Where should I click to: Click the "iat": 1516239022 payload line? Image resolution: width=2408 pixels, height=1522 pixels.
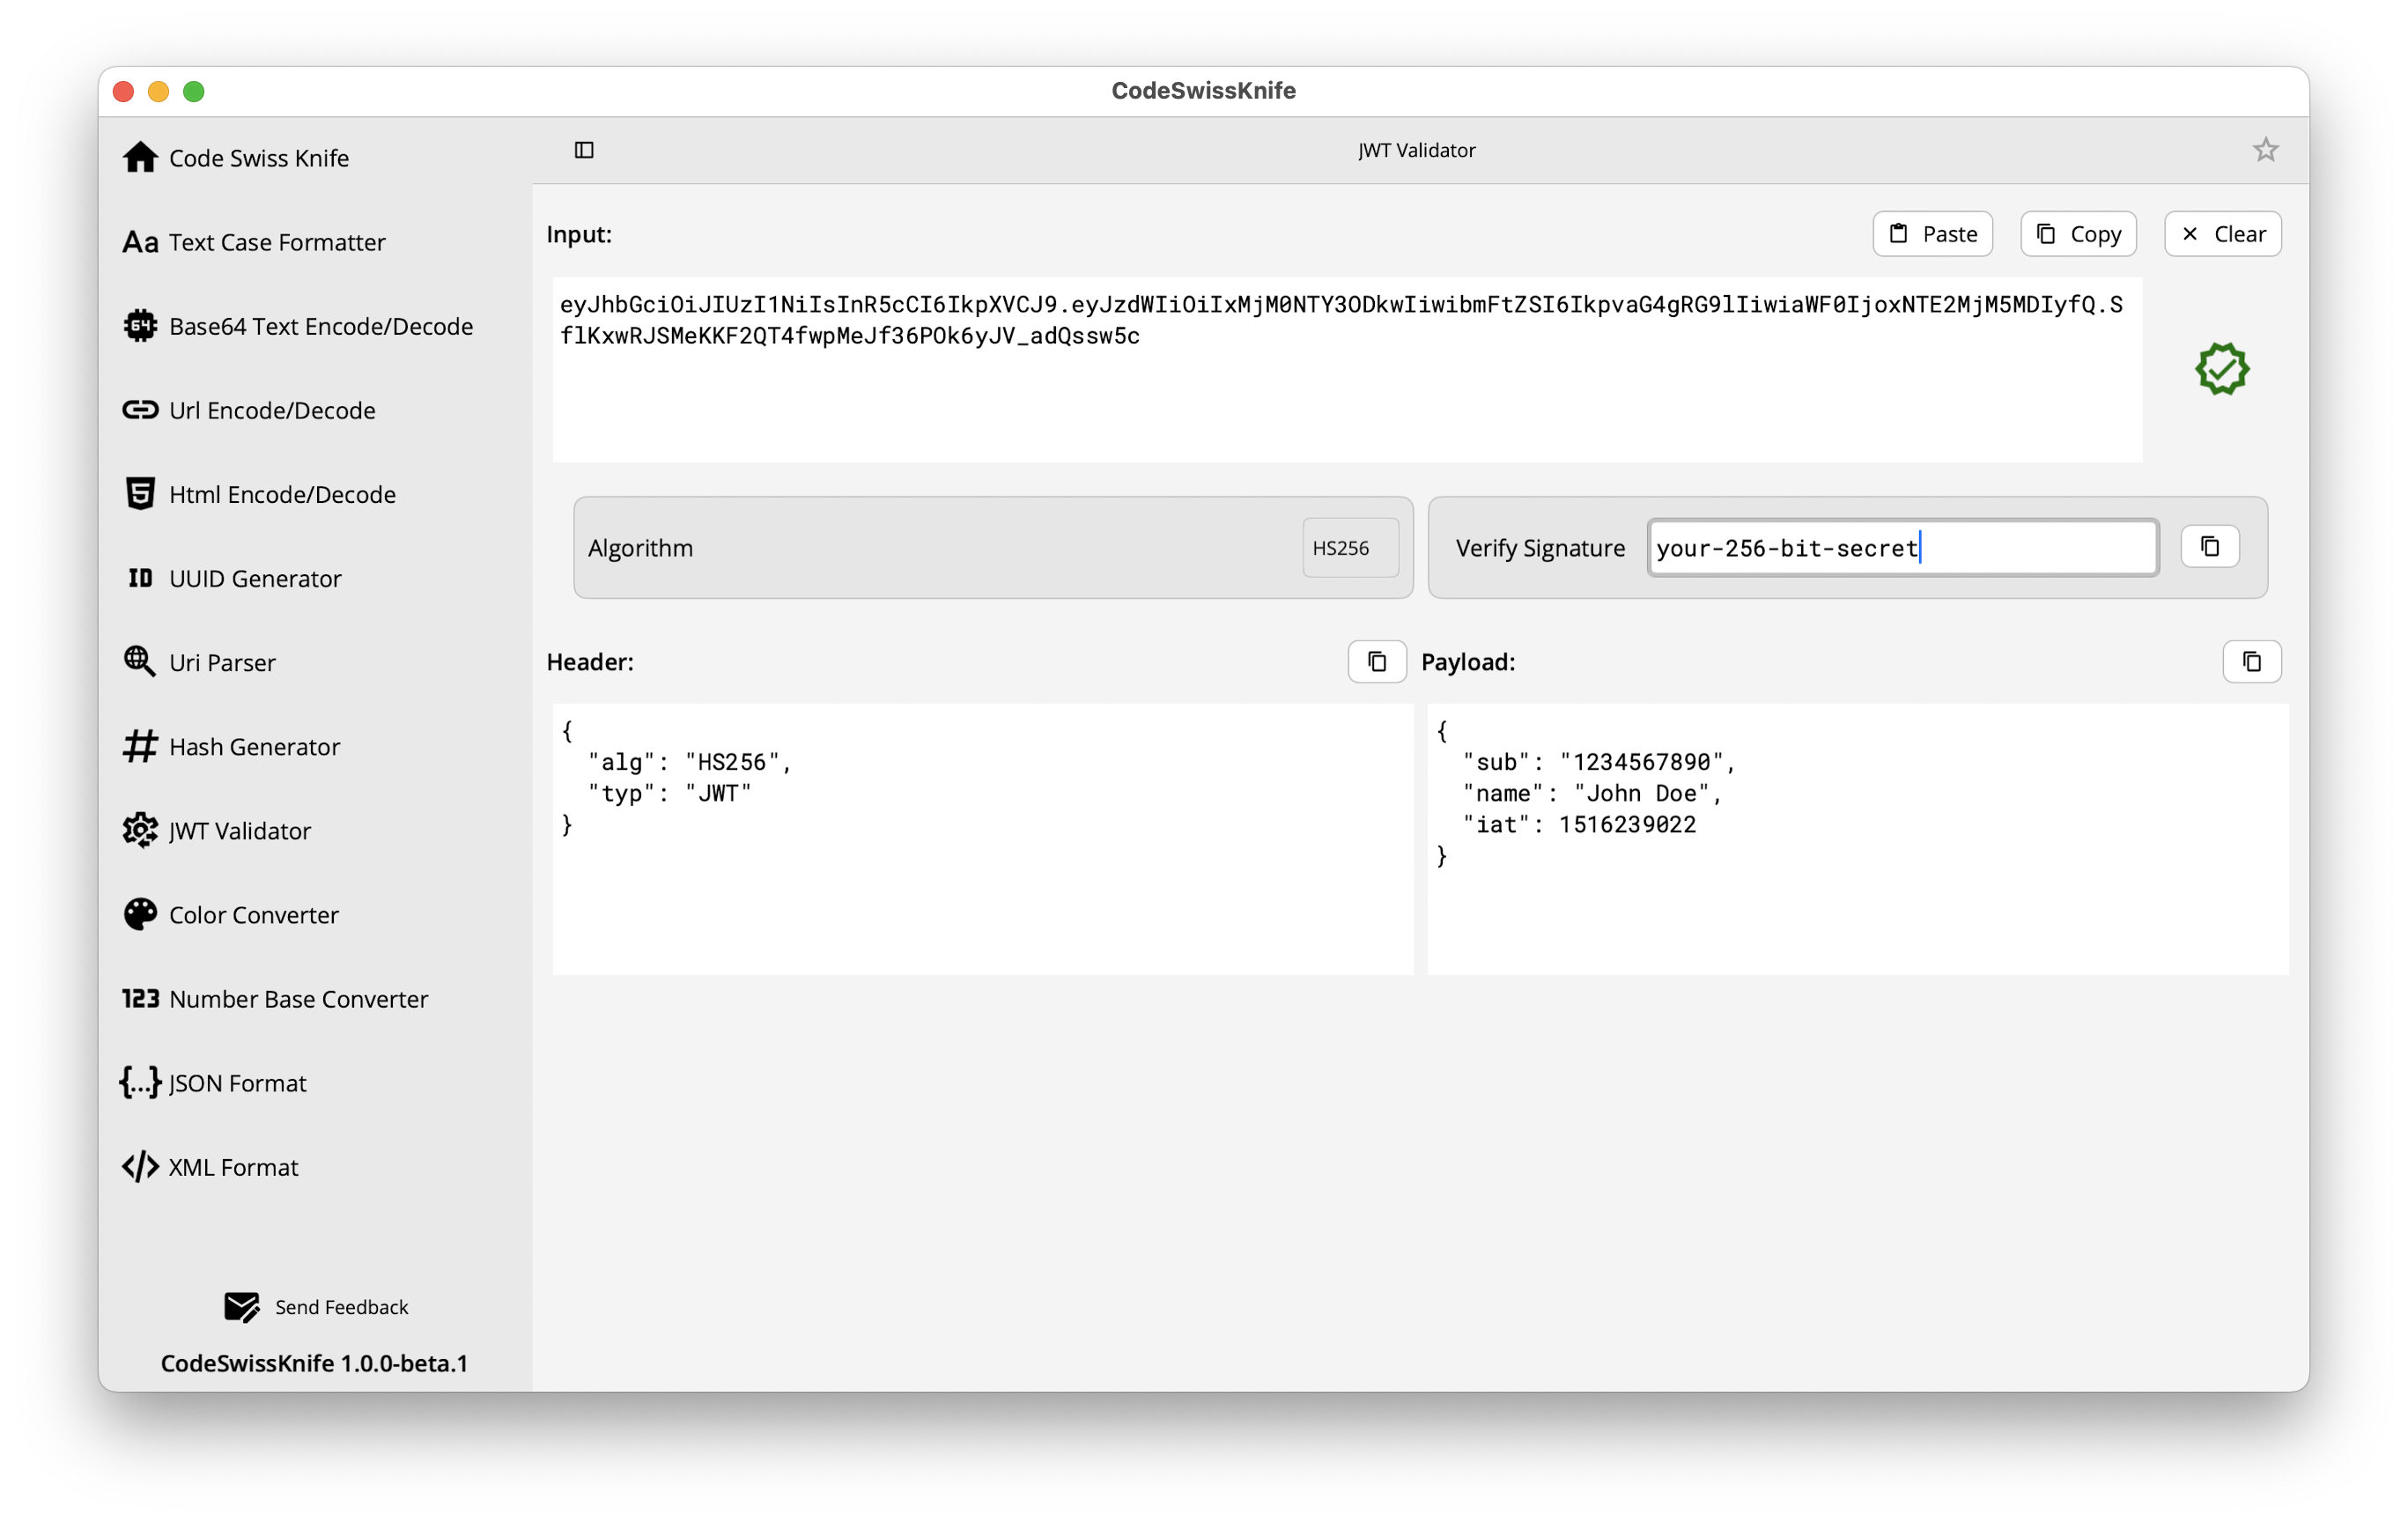click(x=1579, y=824)
